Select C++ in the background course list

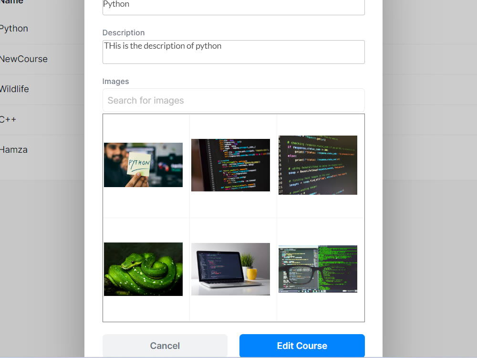(8, 119)
